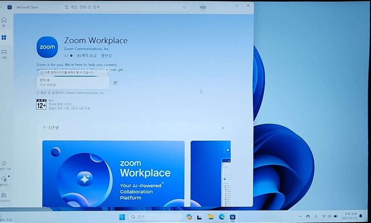The height and width of the screenshot is (223, 371).
Task: Open the Windows Start menu
Action: coord(122,217)
